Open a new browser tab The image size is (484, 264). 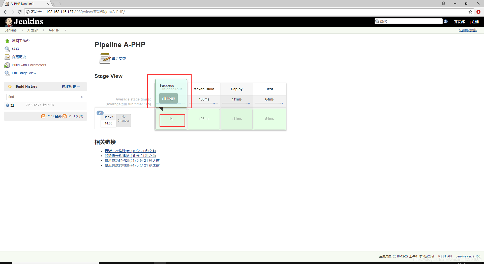click(x=57, y=4)
